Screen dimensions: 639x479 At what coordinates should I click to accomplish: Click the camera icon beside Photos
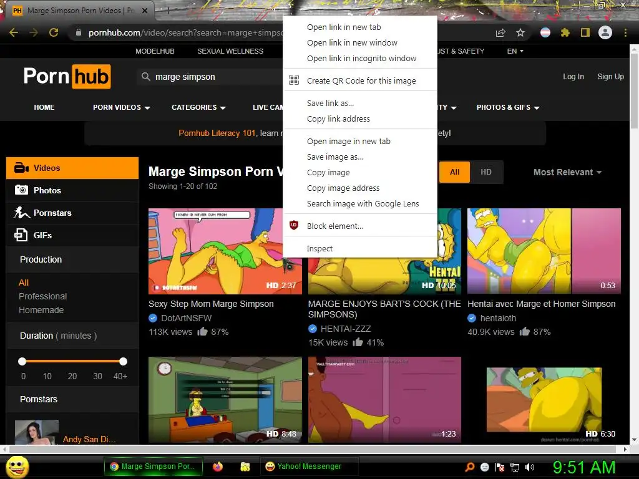[21, 190]
